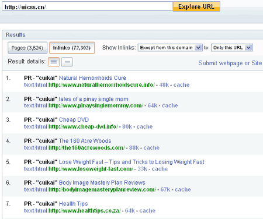Open the Cheap DVD result title
This screenshot has width=263, height=219.
[x=74, y=119]
